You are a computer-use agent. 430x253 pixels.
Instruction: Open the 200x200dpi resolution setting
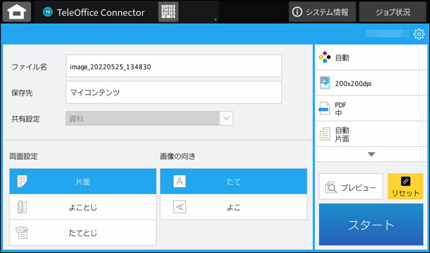[x=371, y=83]
